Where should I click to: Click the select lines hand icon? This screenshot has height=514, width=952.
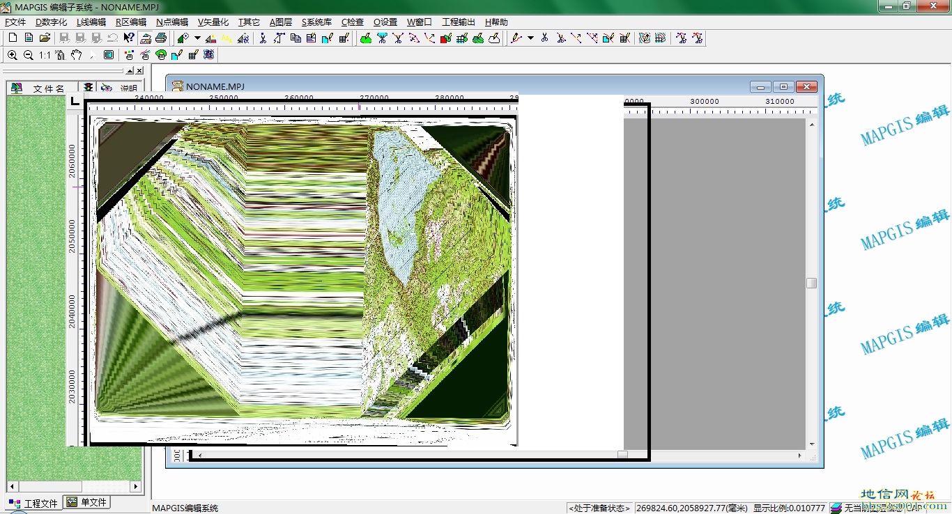click(146, 54)
